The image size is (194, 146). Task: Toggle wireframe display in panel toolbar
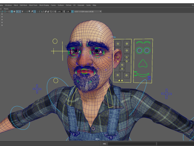9,11
